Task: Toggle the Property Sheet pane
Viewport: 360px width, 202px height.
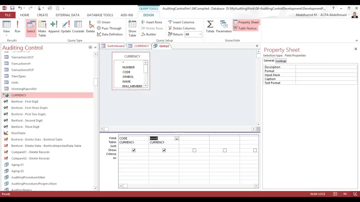Action: tap(246, 22)
